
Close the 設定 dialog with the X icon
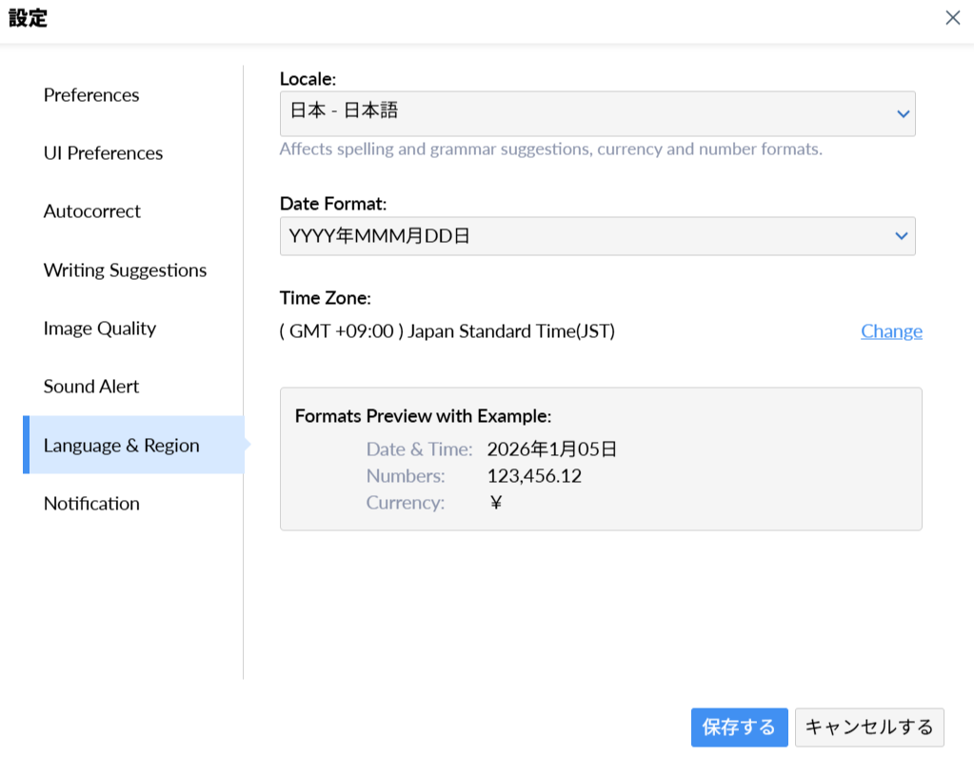pyautogui.click(x=952, y=18)
